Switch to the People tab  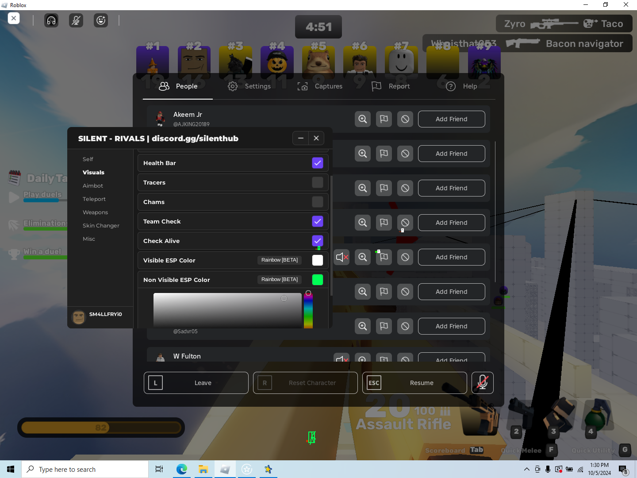pyautogui.click(x=178, y=86)
